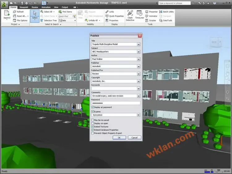Click the steering wheel on navigation bar
232x174 pixels.
pos(227,66)
